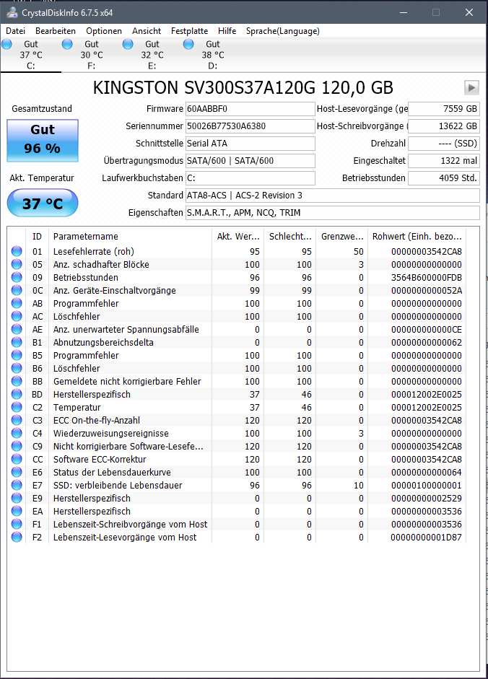Open the Hilfe menu
488x679 pixels.
click(227, 31)
